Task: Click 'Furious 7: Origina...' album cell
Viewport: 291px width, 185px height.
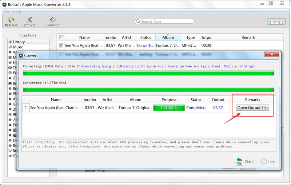Action: coord(135,108)
